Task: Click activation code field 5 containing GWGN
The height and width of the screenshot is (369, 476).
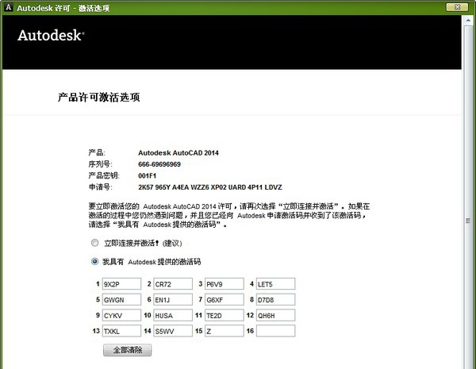Action: [121, 299]
